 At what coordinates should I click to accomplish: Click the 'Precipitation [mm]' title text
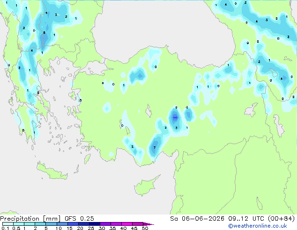tap(30, 219)
